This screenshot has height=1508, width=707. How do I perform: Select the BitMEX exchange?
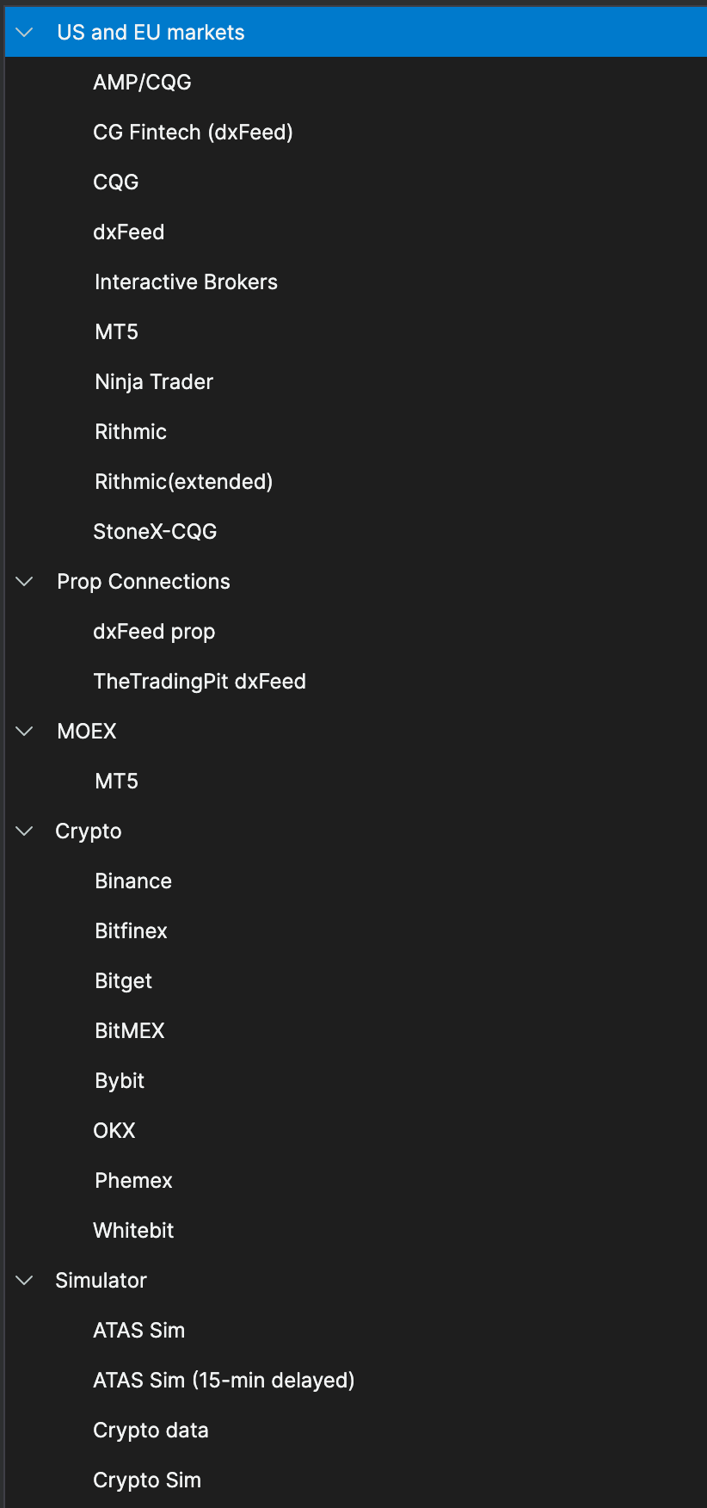129,1030
